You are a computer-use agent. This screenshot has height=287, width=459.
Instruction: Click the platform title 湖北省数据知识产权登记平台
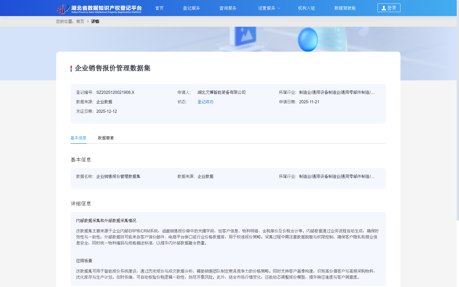coord(106,8)
